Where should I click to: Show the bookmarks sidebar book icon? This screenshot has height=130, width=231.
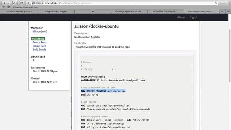click(4, 7)
